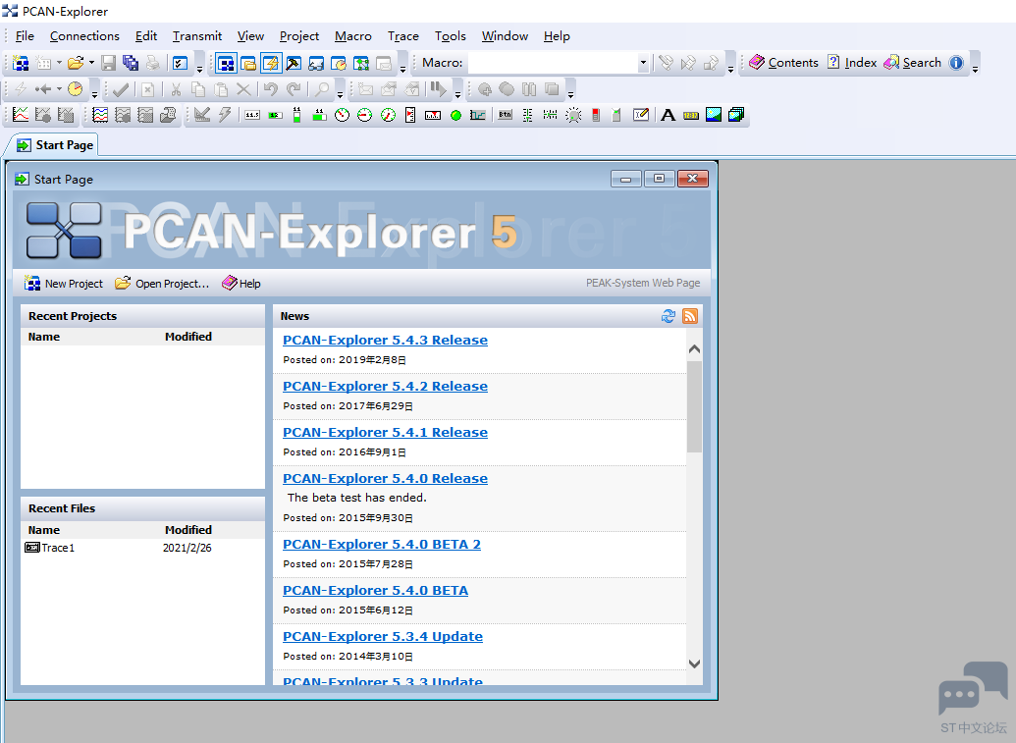Open the dropdown arrow beside Open folder
1016x743 pixels.
(91, 63)
